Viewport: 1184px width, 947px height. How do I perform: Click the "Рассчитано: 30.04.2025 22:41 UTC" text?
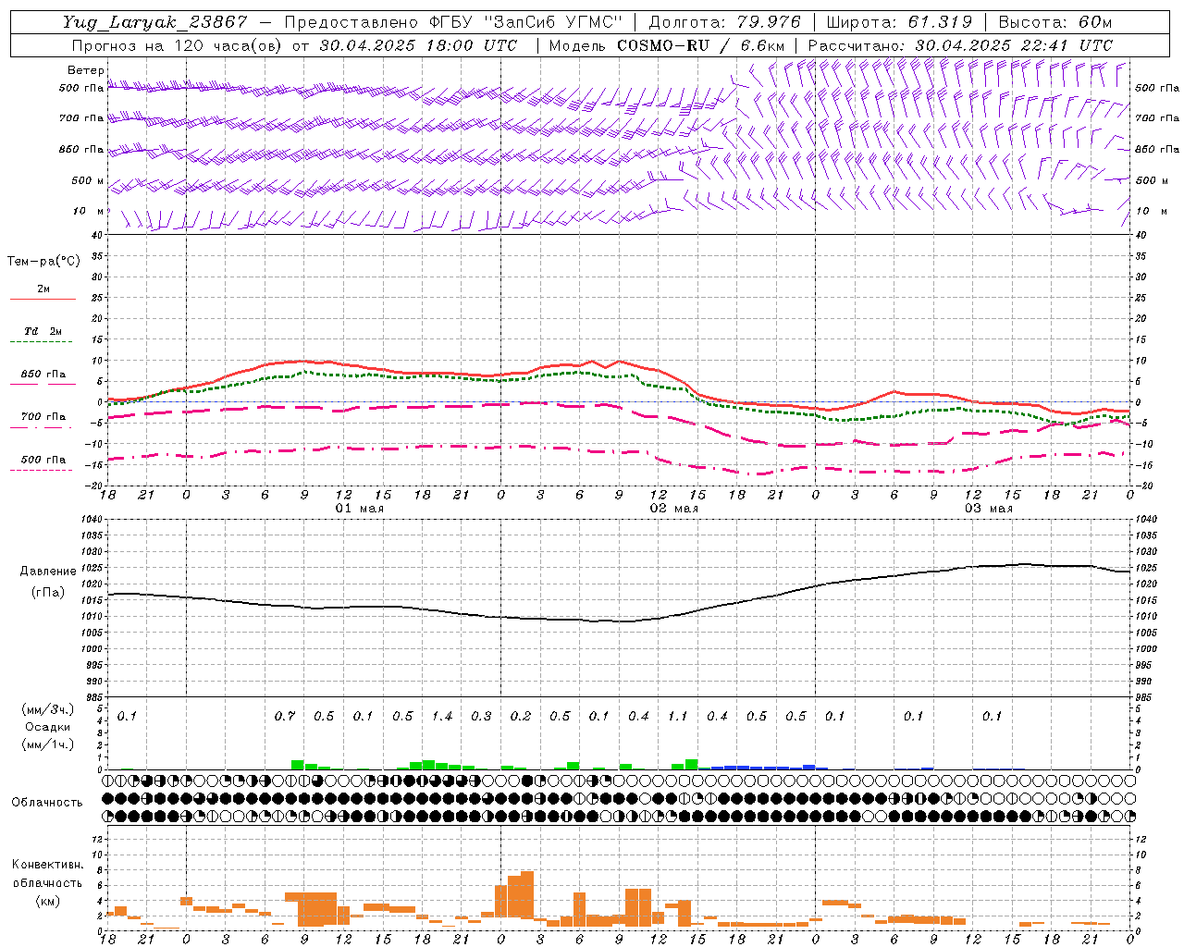tap(960, 45)
